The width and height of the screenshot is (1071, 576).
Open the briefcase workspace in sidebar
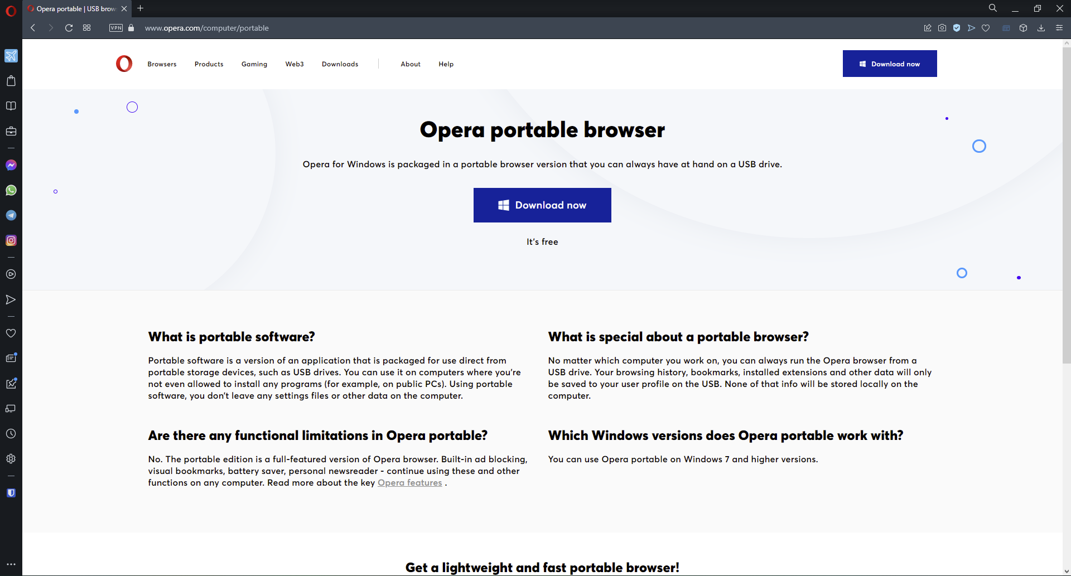pyautogui.click(x=11, y=131)
